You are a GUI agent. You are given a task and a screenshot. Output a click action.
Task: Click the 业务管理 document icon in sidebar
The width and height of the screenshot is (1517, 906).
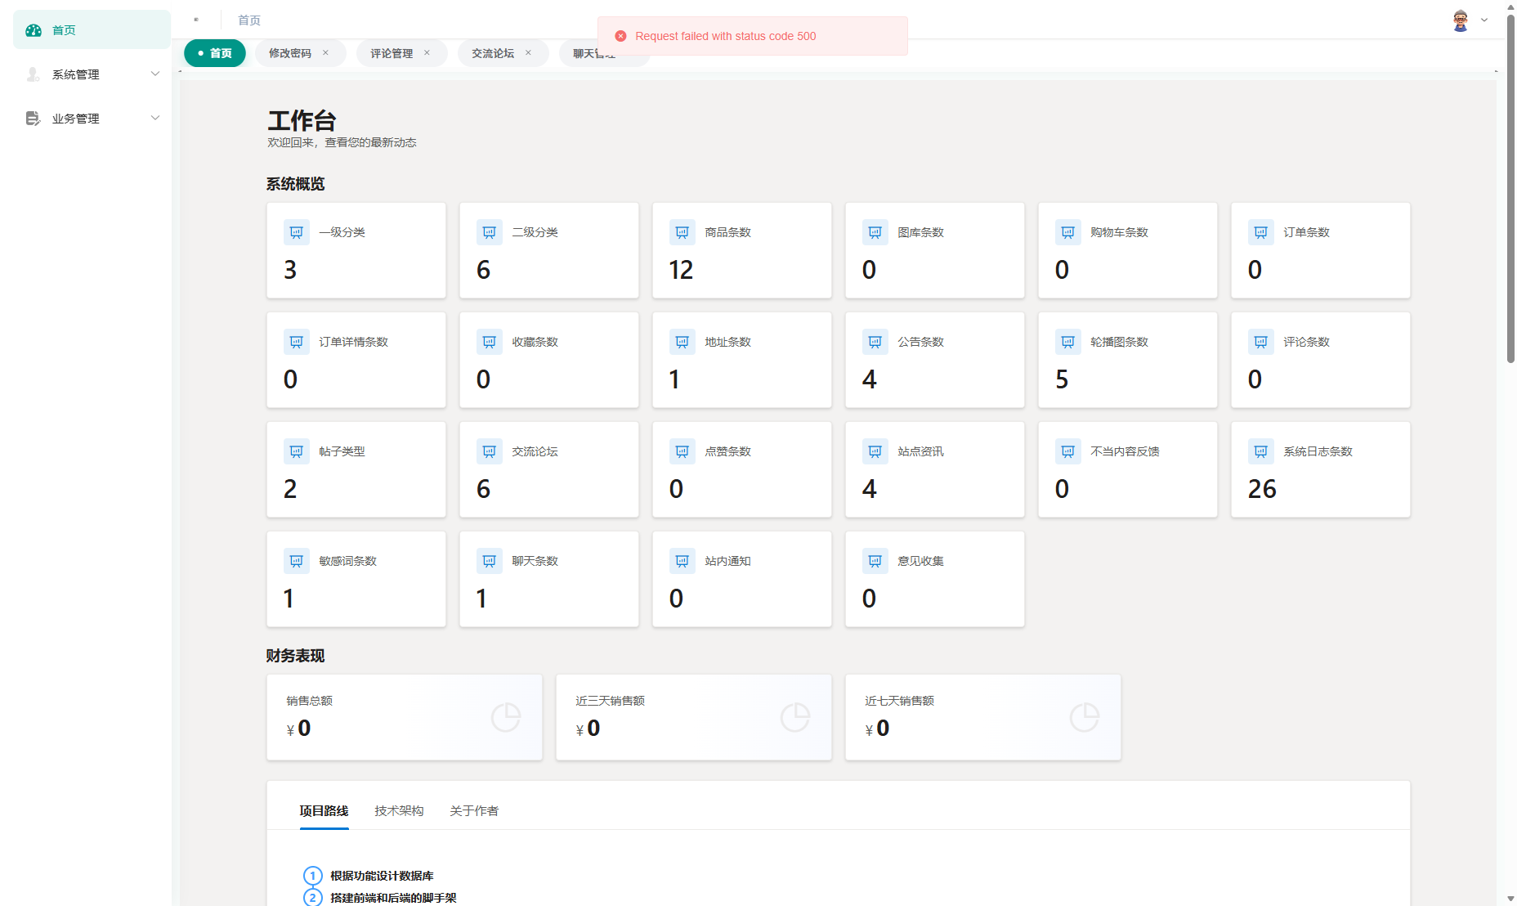click(x=33, y=118)
